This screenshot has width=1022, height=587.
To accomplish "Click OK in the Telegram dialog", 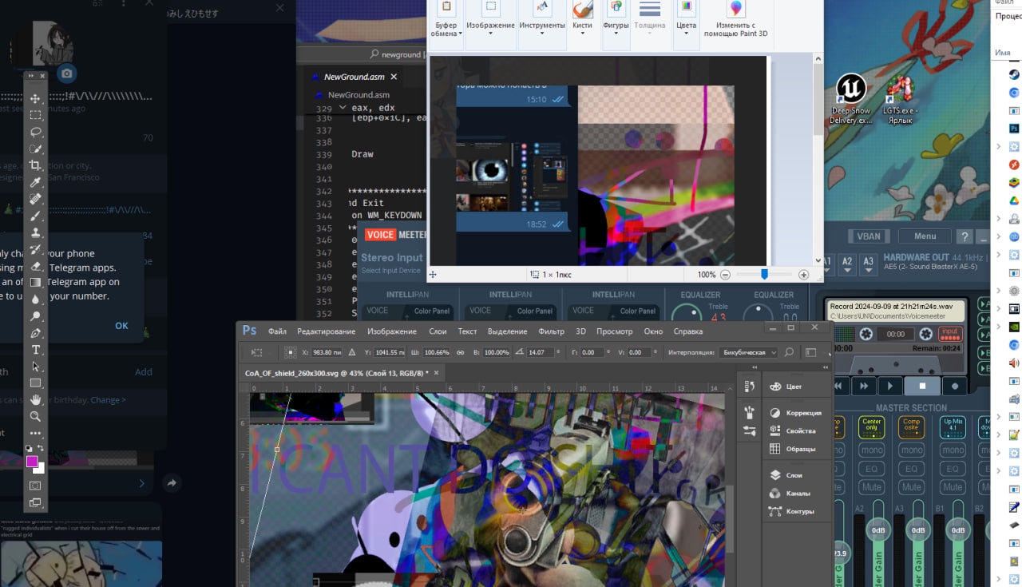I will point(121,326).
